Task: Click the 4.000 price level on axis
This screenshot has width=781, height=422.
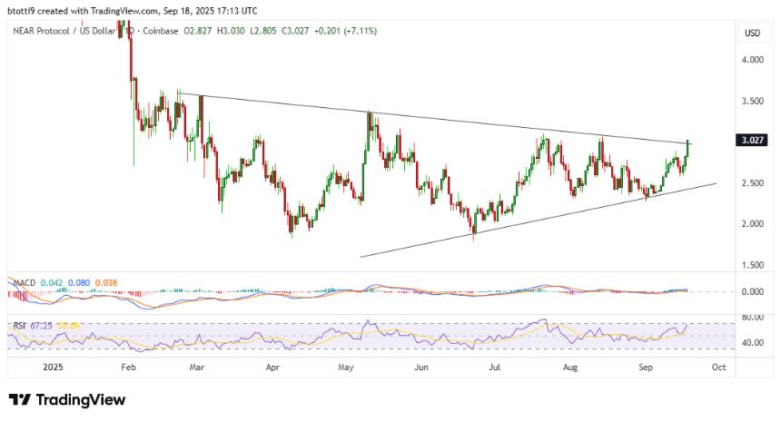Action: click(x=752, y=60)
